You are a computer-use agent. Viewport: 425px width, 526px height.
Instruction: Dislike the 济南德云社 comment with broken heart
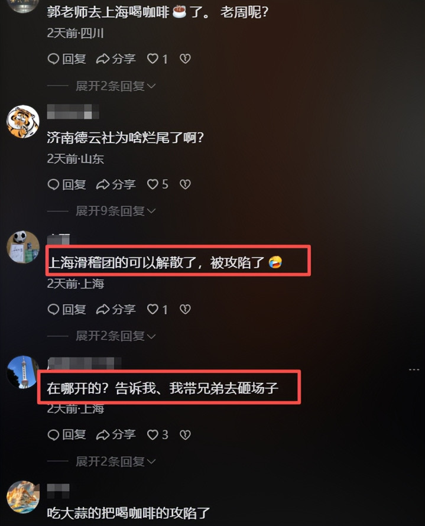(x=185, y=184)
